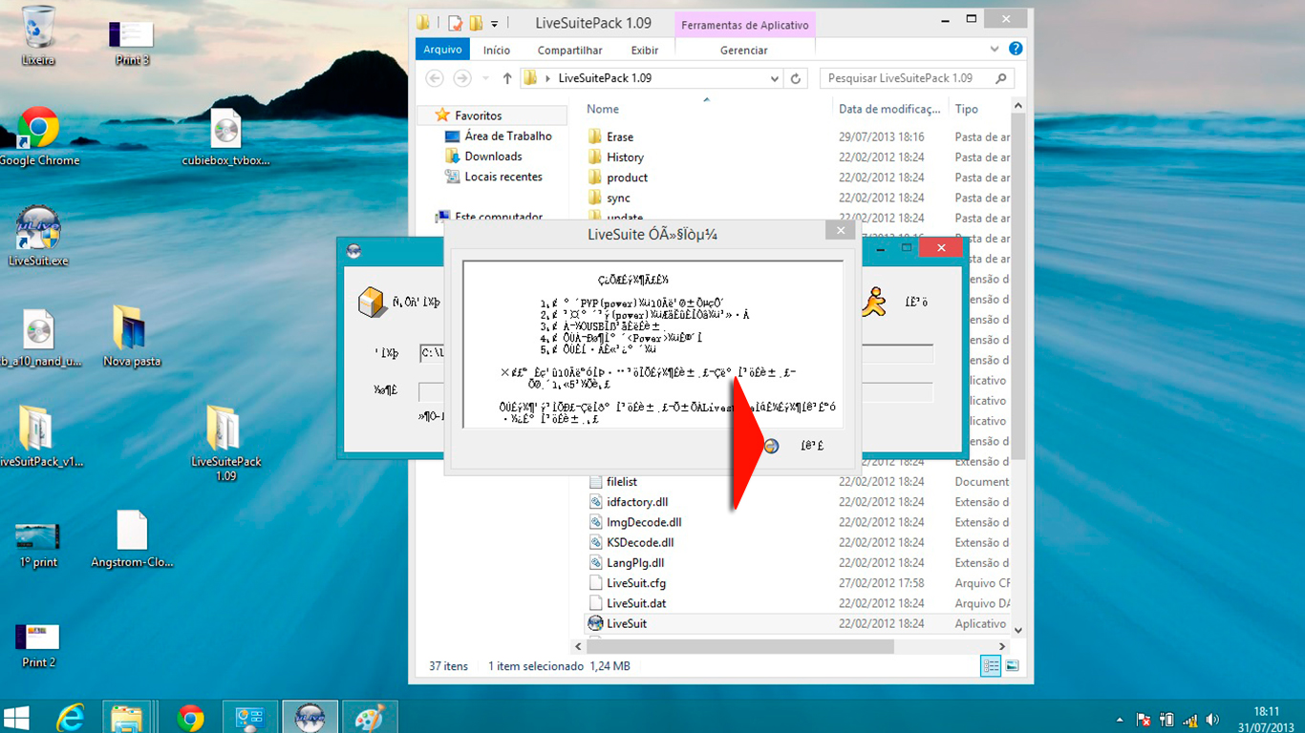Switch to File Explorer in the taskbar
The image size is (1305, 733).
(x=126, y=717)
